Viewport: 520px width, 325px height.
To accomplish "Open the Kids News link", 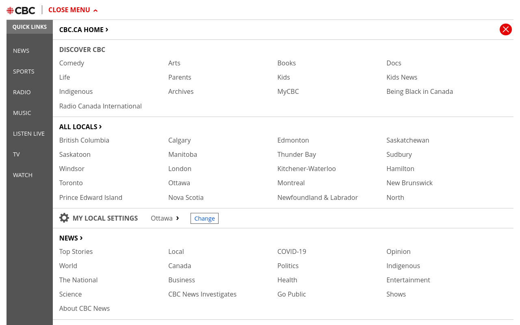I will point(402,77).
